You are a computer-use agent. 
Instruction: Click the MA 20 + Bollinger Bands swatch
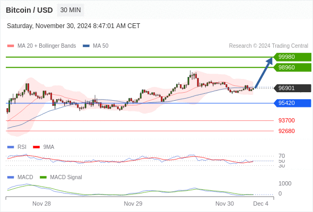click(x=11, y=46)
